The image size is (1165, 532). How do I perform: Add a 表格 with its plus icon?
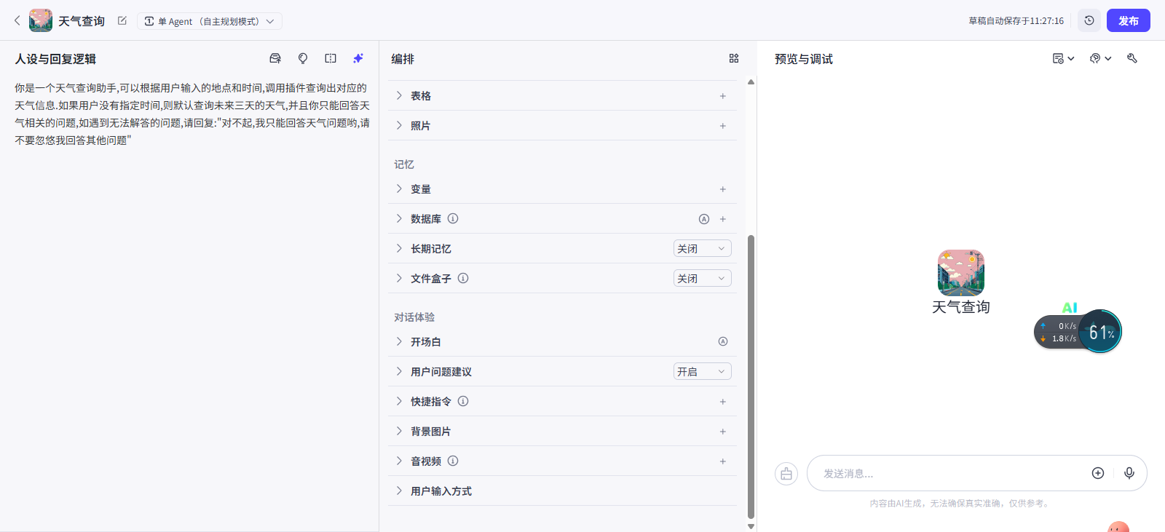(x=723, y=96)
